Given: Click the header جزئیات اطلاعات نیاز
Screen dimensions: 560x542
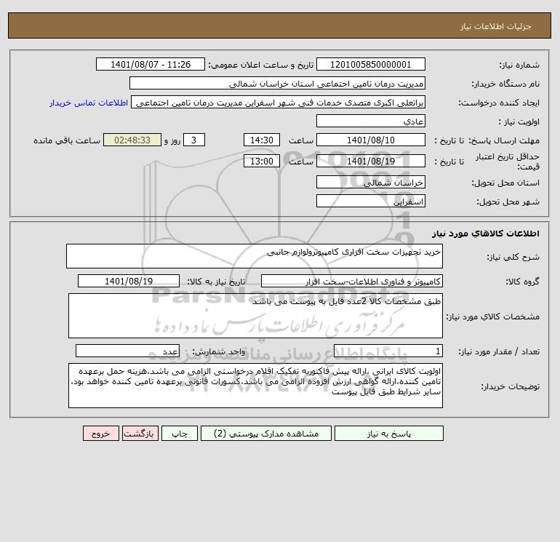Looking at the screenshot, I should click(496, 26).
